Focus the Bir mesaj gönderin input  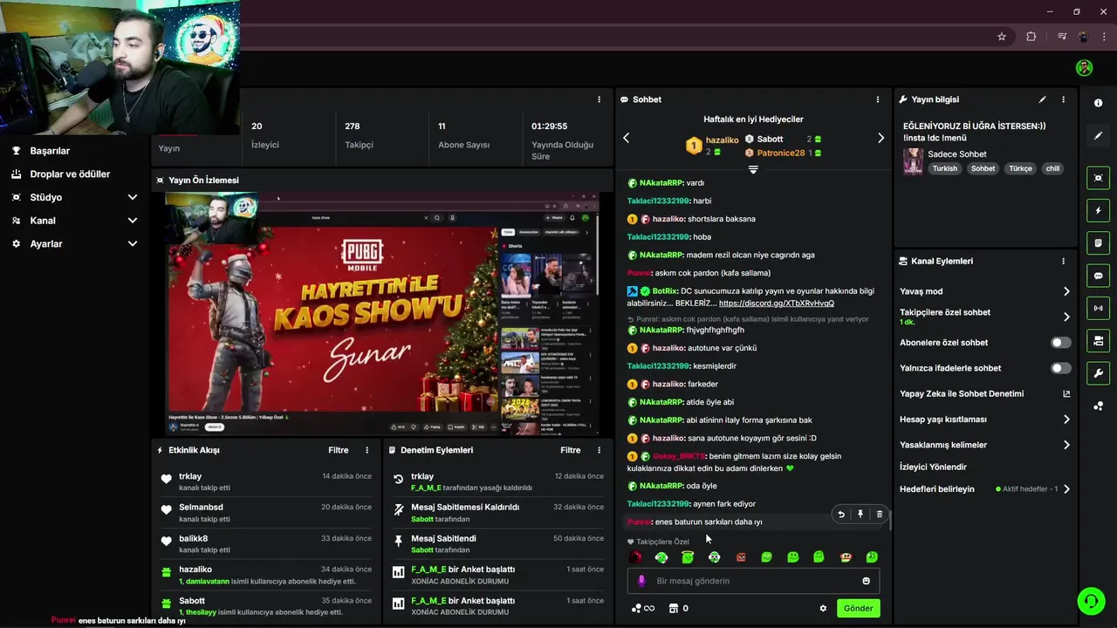pos(753,581)
